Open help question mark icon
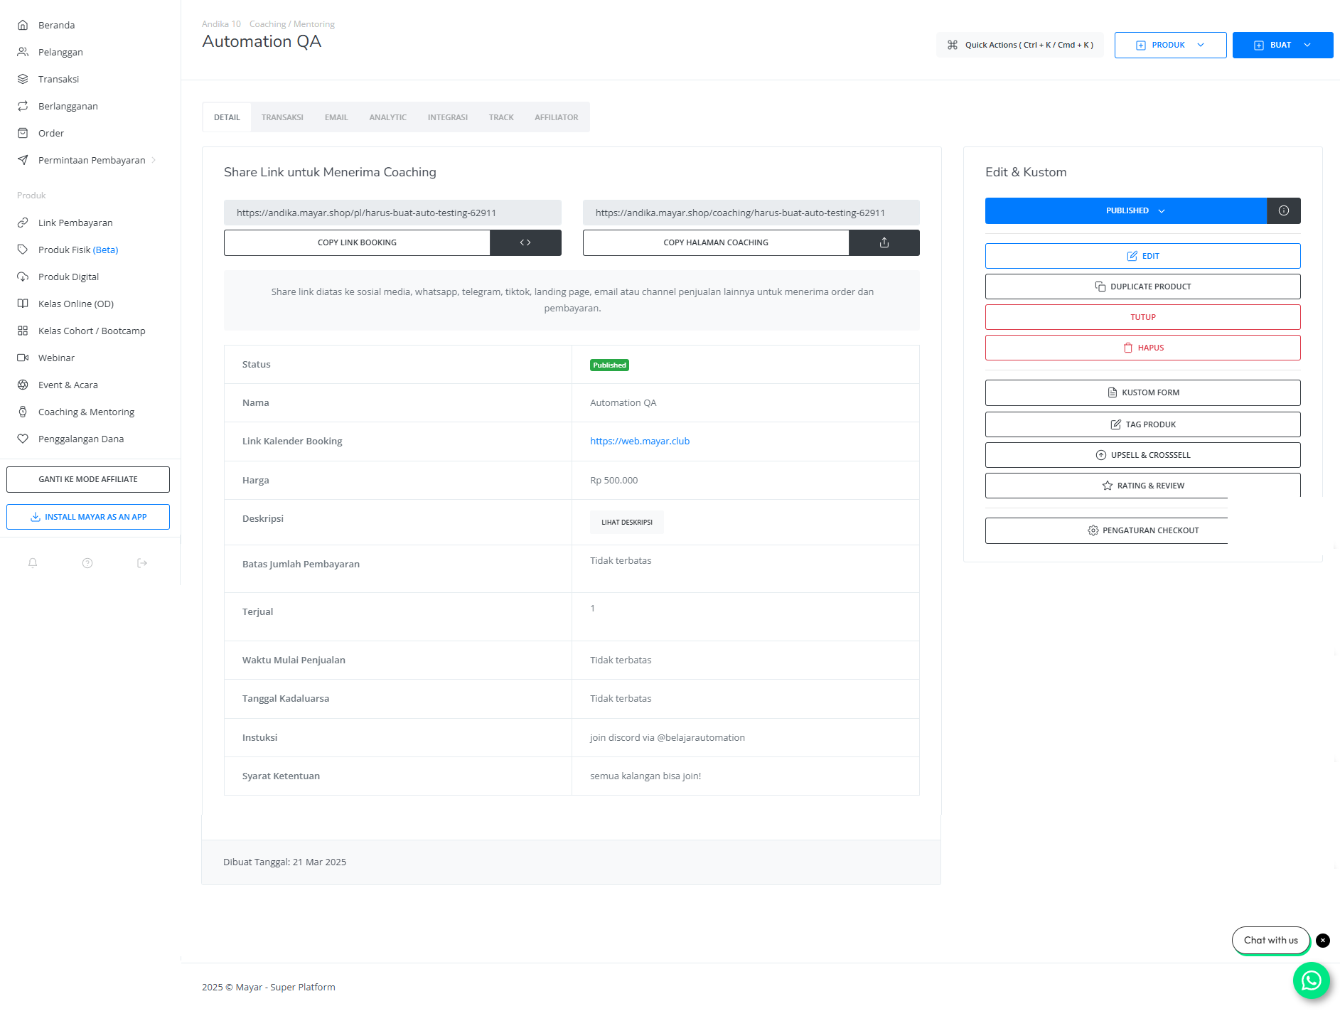This screenshot has height=1011, width=1340. point(87,563)
